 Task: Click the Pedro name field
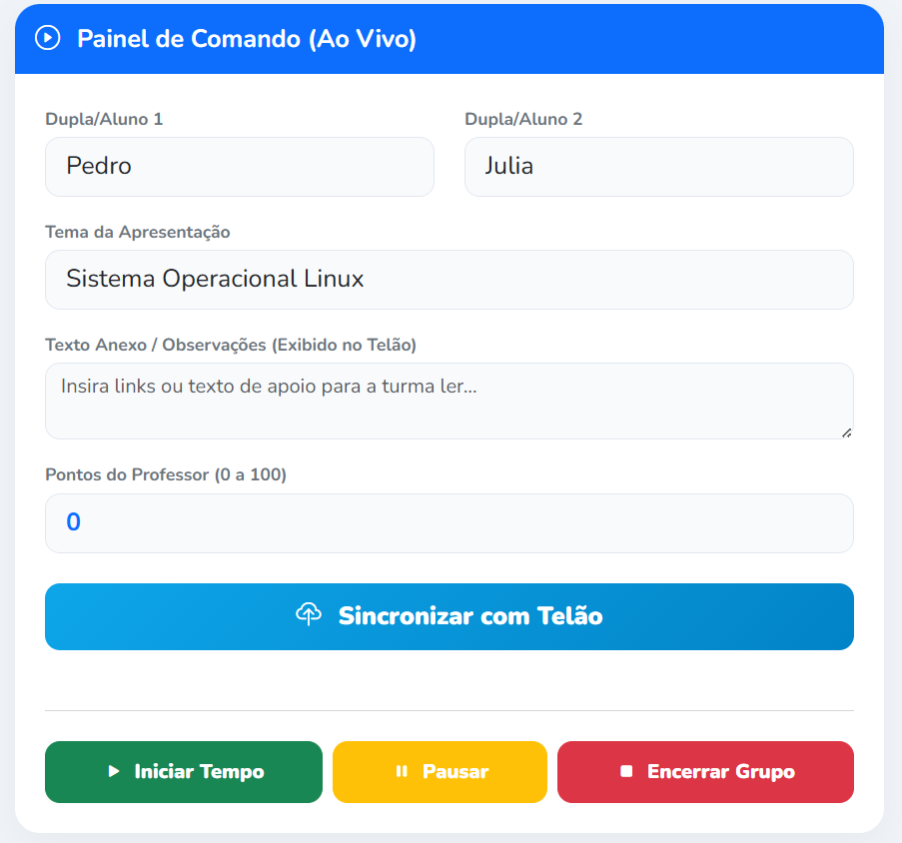tap(240, 166)
